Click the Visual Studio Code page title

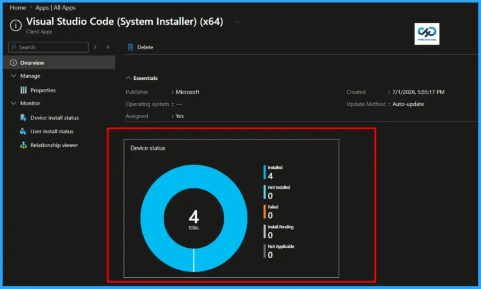pyautogui.click(x=124, y=22)
